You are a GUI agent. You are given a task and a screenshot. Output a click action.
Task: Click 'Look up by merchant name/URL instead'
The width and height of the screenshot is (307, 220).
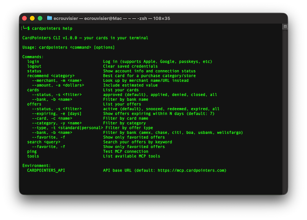coord(146,80)
